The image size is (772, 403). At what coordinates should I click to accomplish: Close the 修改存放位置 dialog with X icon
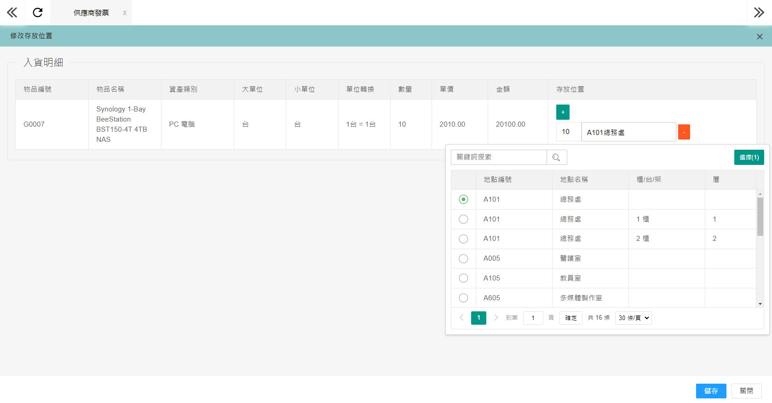tap(760, 36)
